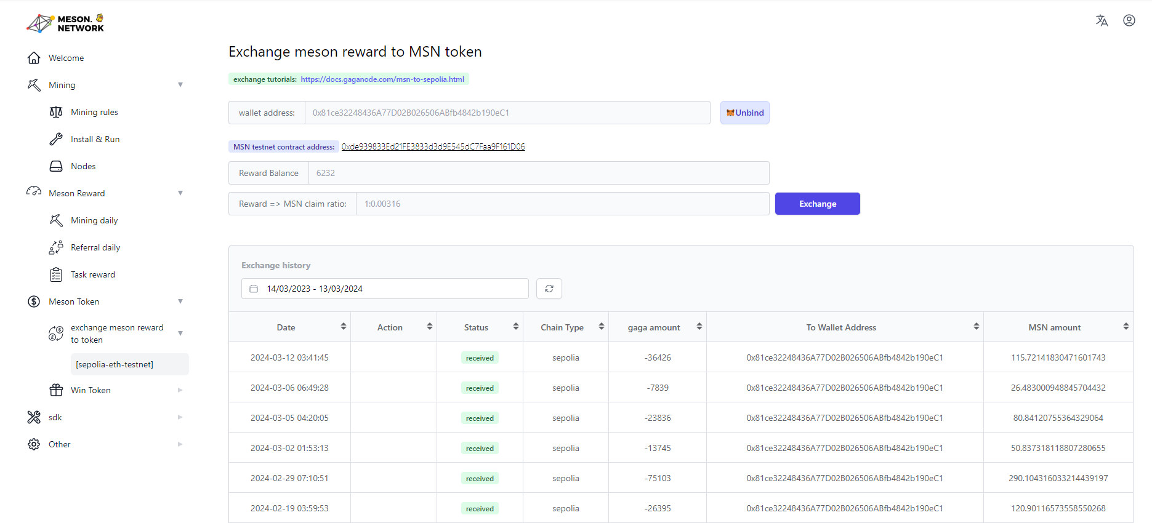The width and height of the screenshot is (1152, 523).
Task: Open the language translation icon
Action: click(1102, 20)
